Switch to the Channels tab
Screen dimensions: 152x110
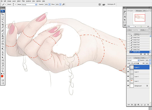[137, 58]
